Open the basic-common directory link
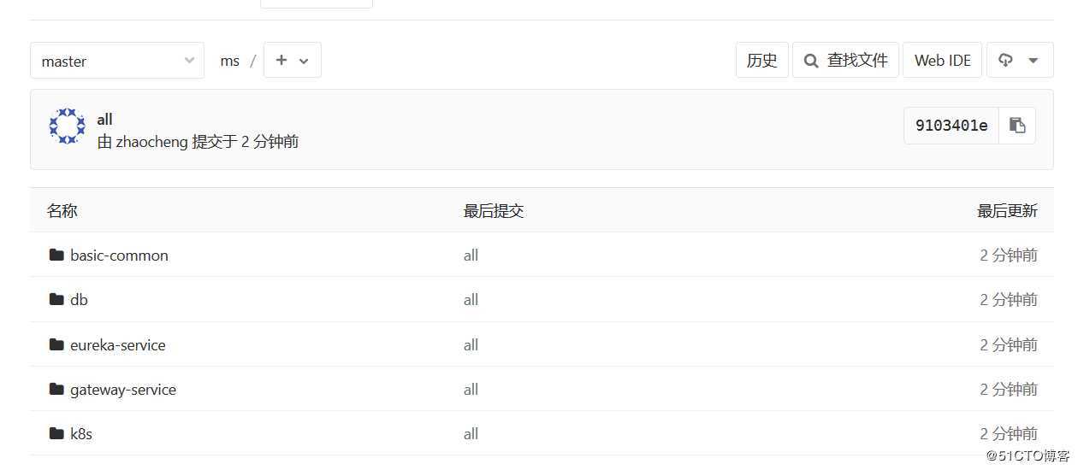Viewport: 1078px width, 470px height. 119,255
